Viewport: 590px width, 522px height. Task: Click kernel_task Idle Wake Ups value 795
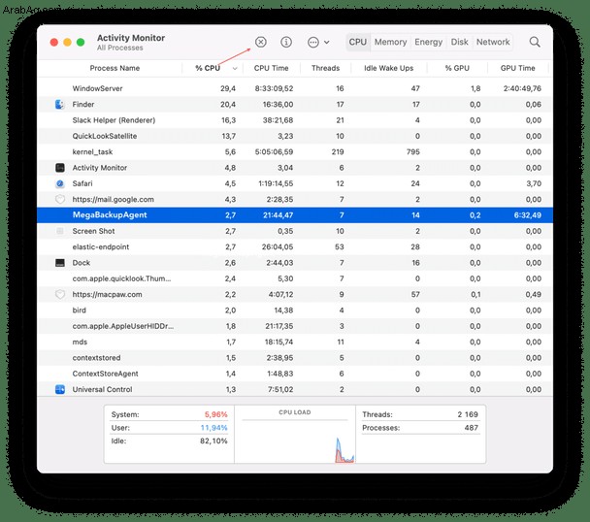point(412,151)
